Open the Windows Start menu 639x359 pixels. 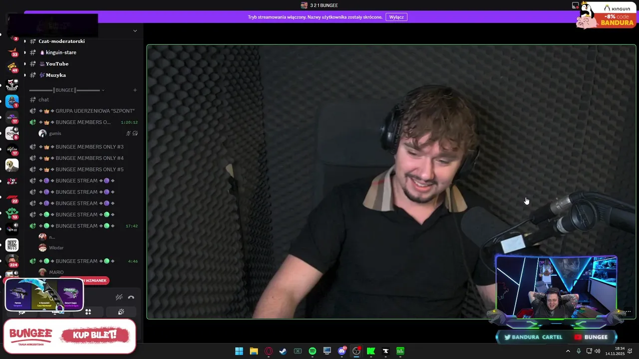coord(239,351)
